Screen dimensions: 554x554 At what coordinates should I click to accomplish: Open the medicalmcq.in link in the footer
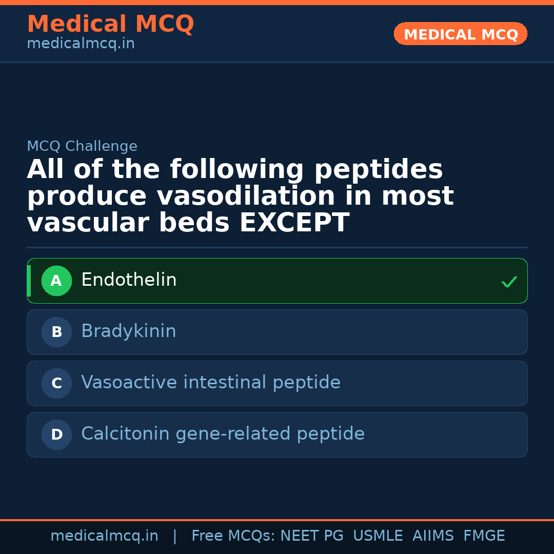coord(104,536)
